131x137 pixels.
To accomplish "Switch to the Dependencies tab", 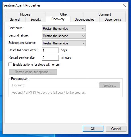I will coord(85,20).
